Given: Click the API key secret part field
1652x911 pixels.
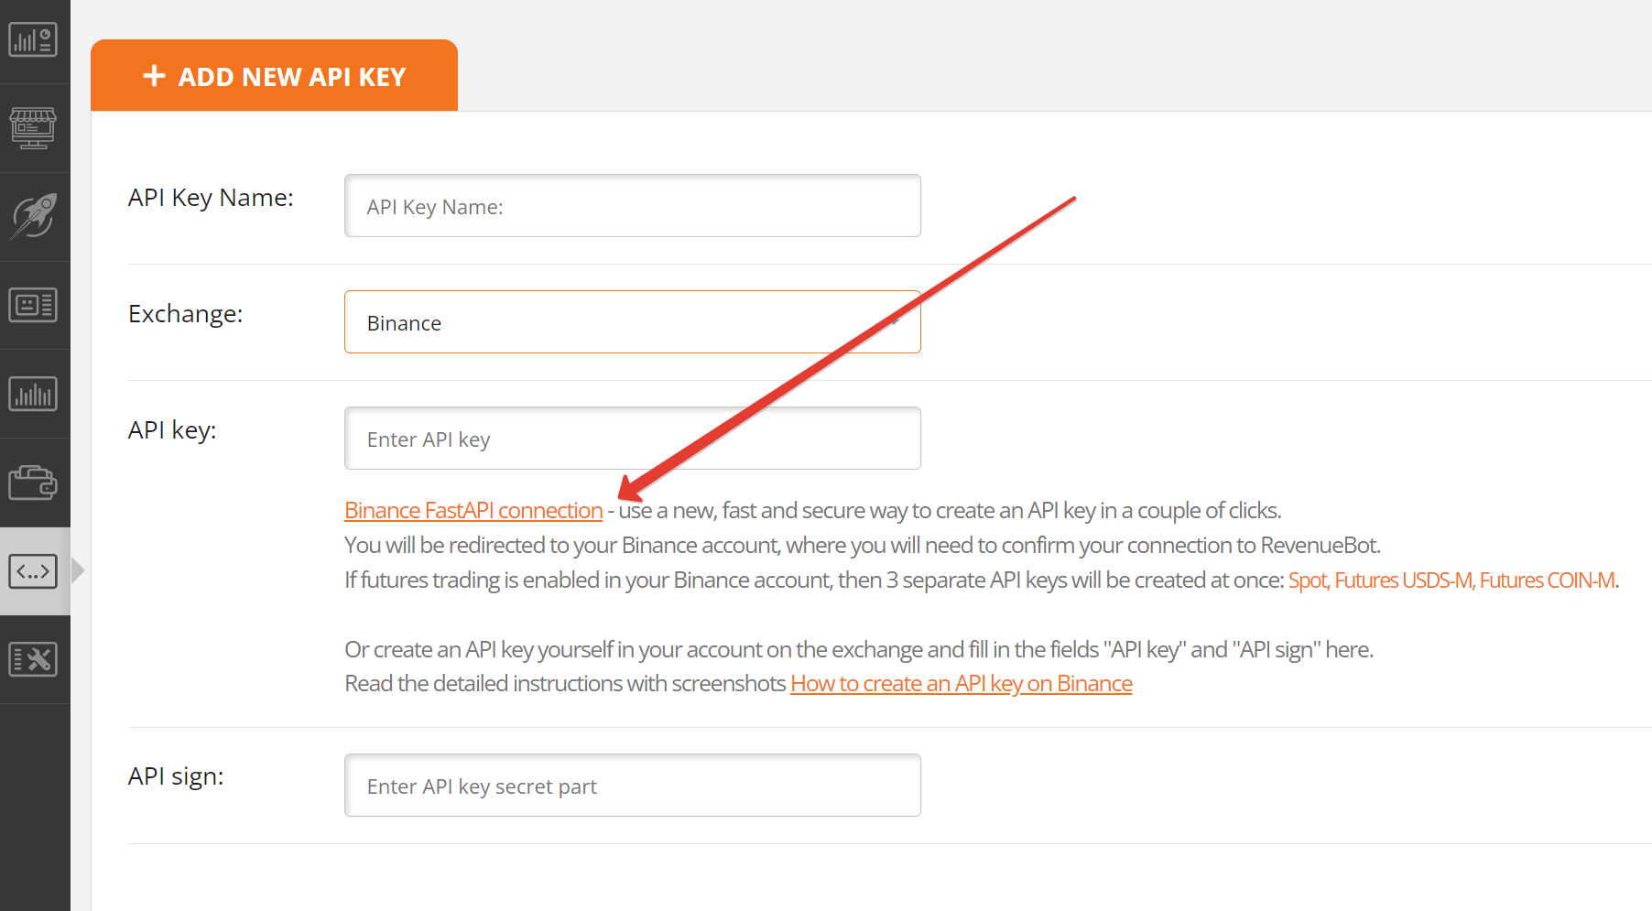Looking at the screenshot, I should [632, 786].
